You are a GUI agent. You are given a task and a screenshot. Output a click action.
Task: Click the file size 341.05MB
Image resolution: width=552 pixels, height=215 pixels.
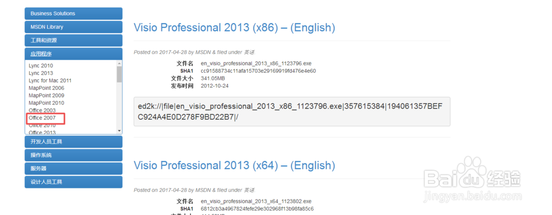pyautogui.click(x=213, y=78)
